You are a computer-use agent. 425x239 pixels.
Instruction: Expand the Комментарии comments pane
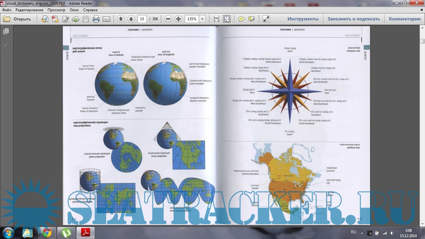[404, 19]
